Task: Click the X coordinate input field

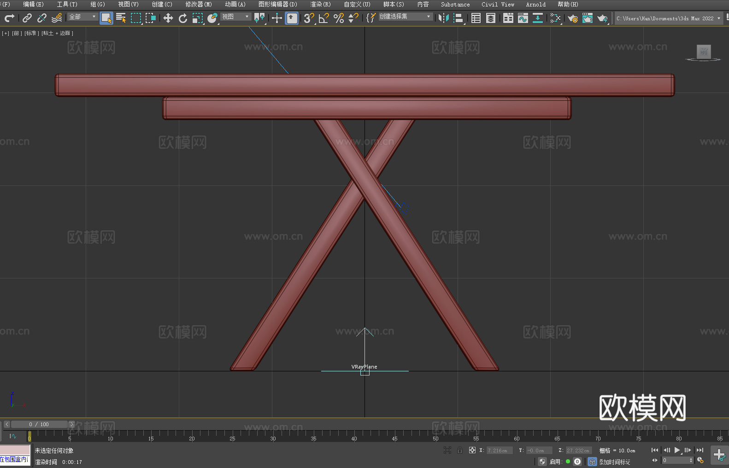Action: point(500,451)
